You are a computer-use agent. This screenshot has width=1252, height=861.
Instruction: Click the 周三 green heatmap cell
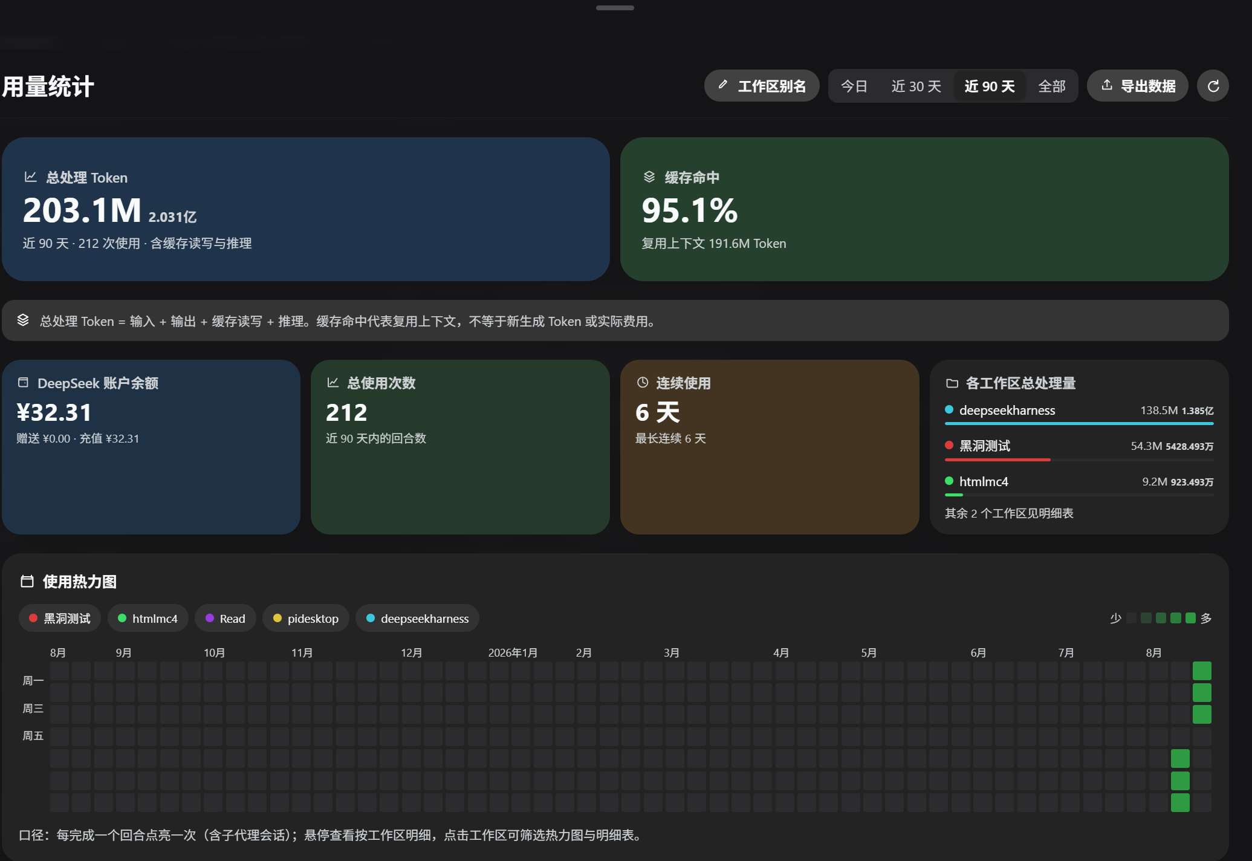(x=1202, y=714)
